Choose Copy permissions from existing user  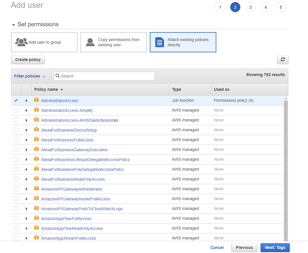coord(113,42)
